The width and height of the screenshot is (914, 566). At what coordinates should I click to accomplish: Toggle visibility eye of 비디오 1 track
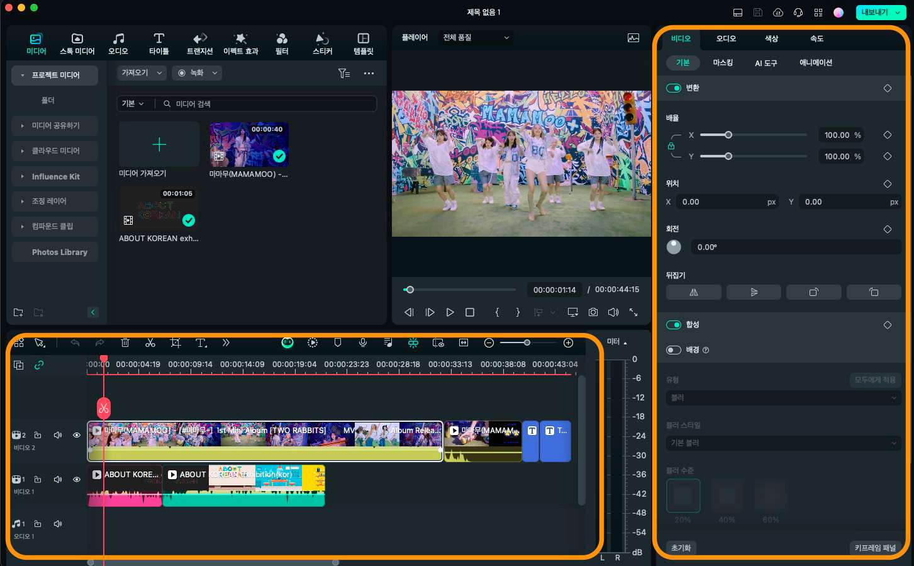tap(77, 479)
